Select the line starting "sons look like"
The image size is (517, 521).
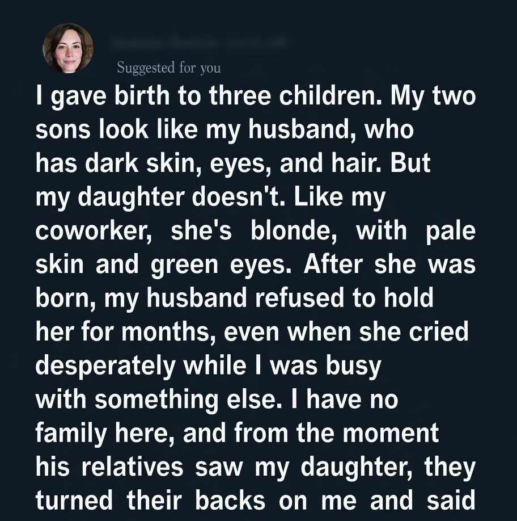[224, 131]
